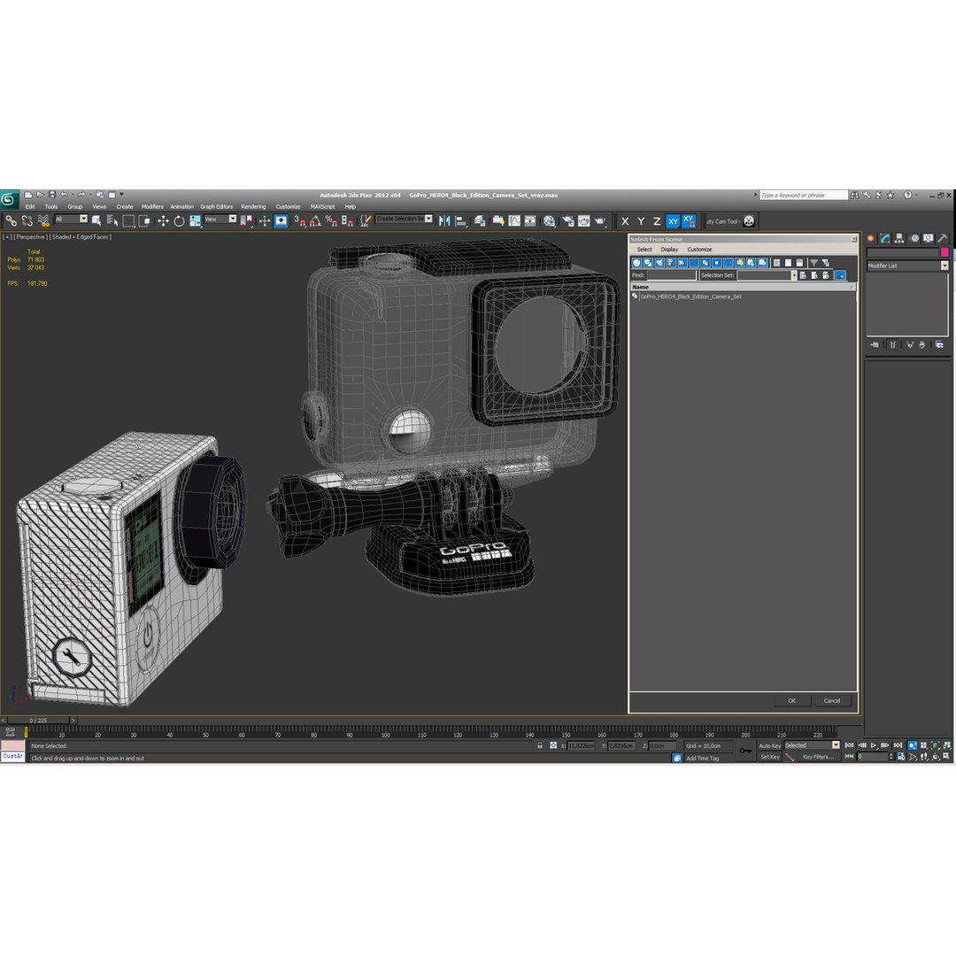The height and width of the screenshot is (956, 956).
Task: Click the Pin Stack icon
Action: click(x=875, y=344)
